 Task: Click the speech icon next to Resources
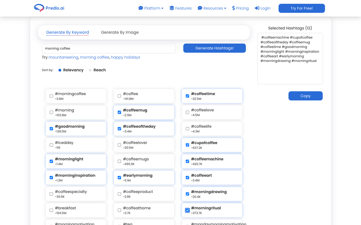click(x=200, y=8)
